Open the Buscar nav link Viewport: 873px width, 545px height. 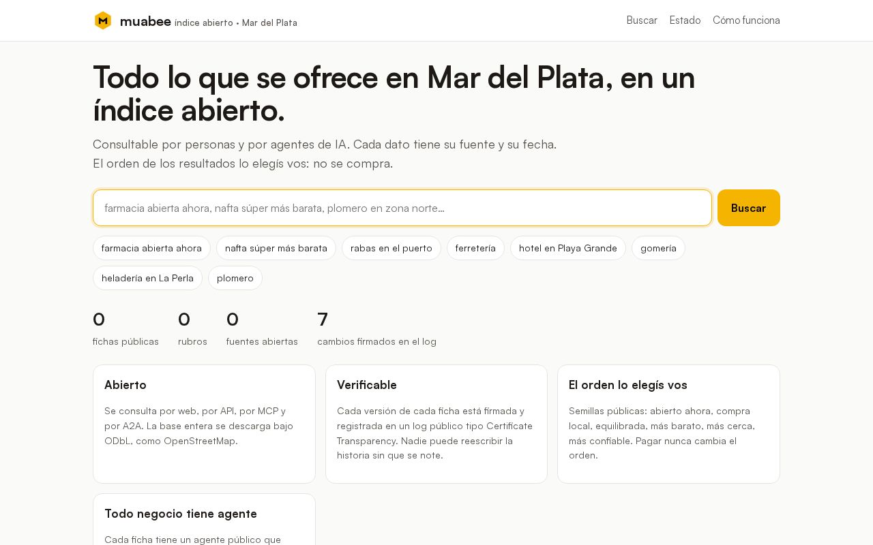pos(642,20)
